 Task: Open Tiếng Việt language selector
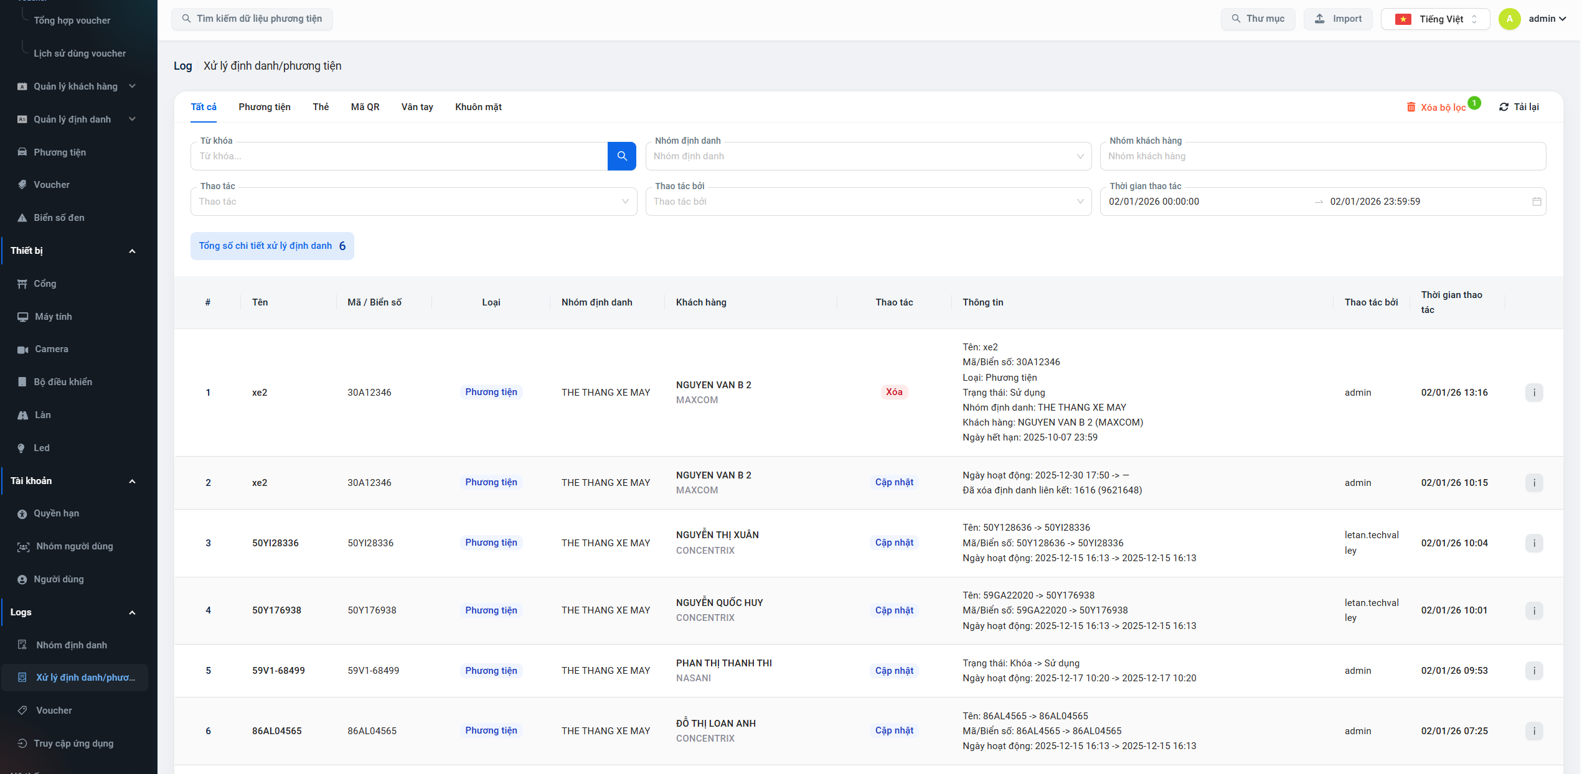[1434, 19]
